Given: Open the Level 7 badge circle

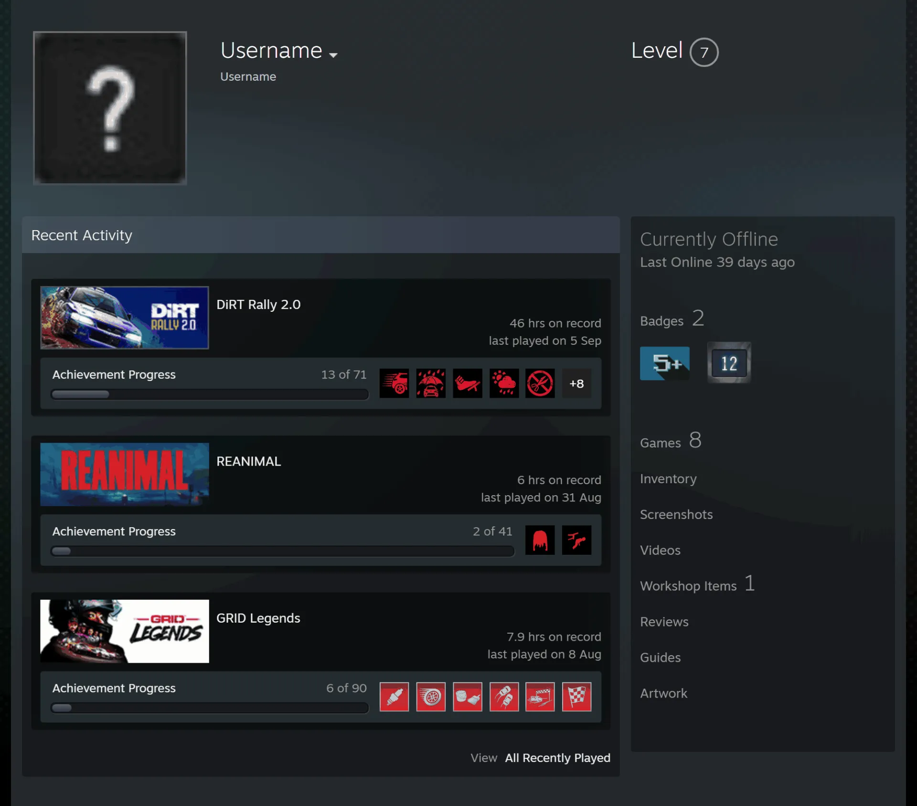Looking at the screenshot, I should pyautogui.click(x=704, y=52).
